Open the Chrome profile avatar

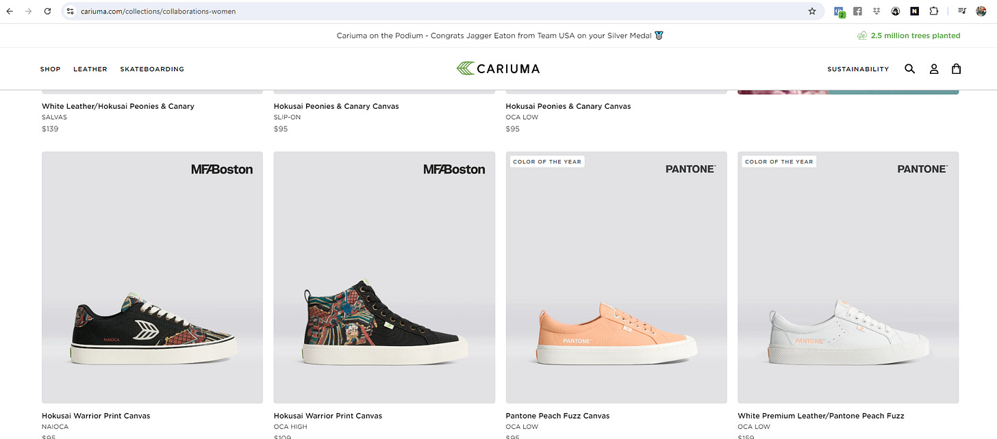click(981, 11)
